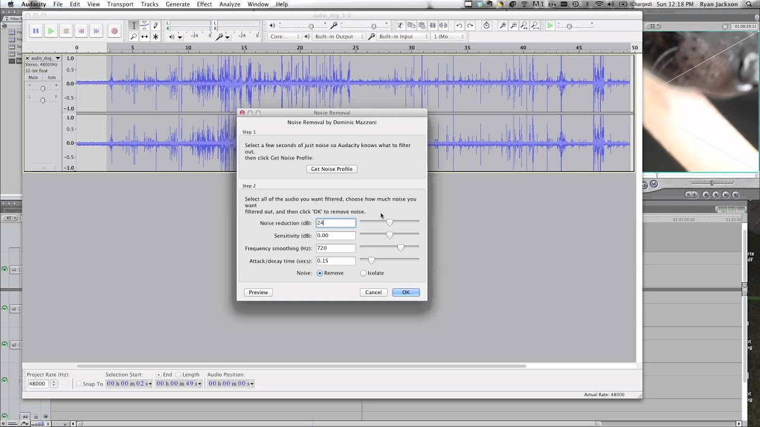This screenshot has width=760, height=427.
Task: Click the Project Rate stepper arrows
Action: click(53, 384)
